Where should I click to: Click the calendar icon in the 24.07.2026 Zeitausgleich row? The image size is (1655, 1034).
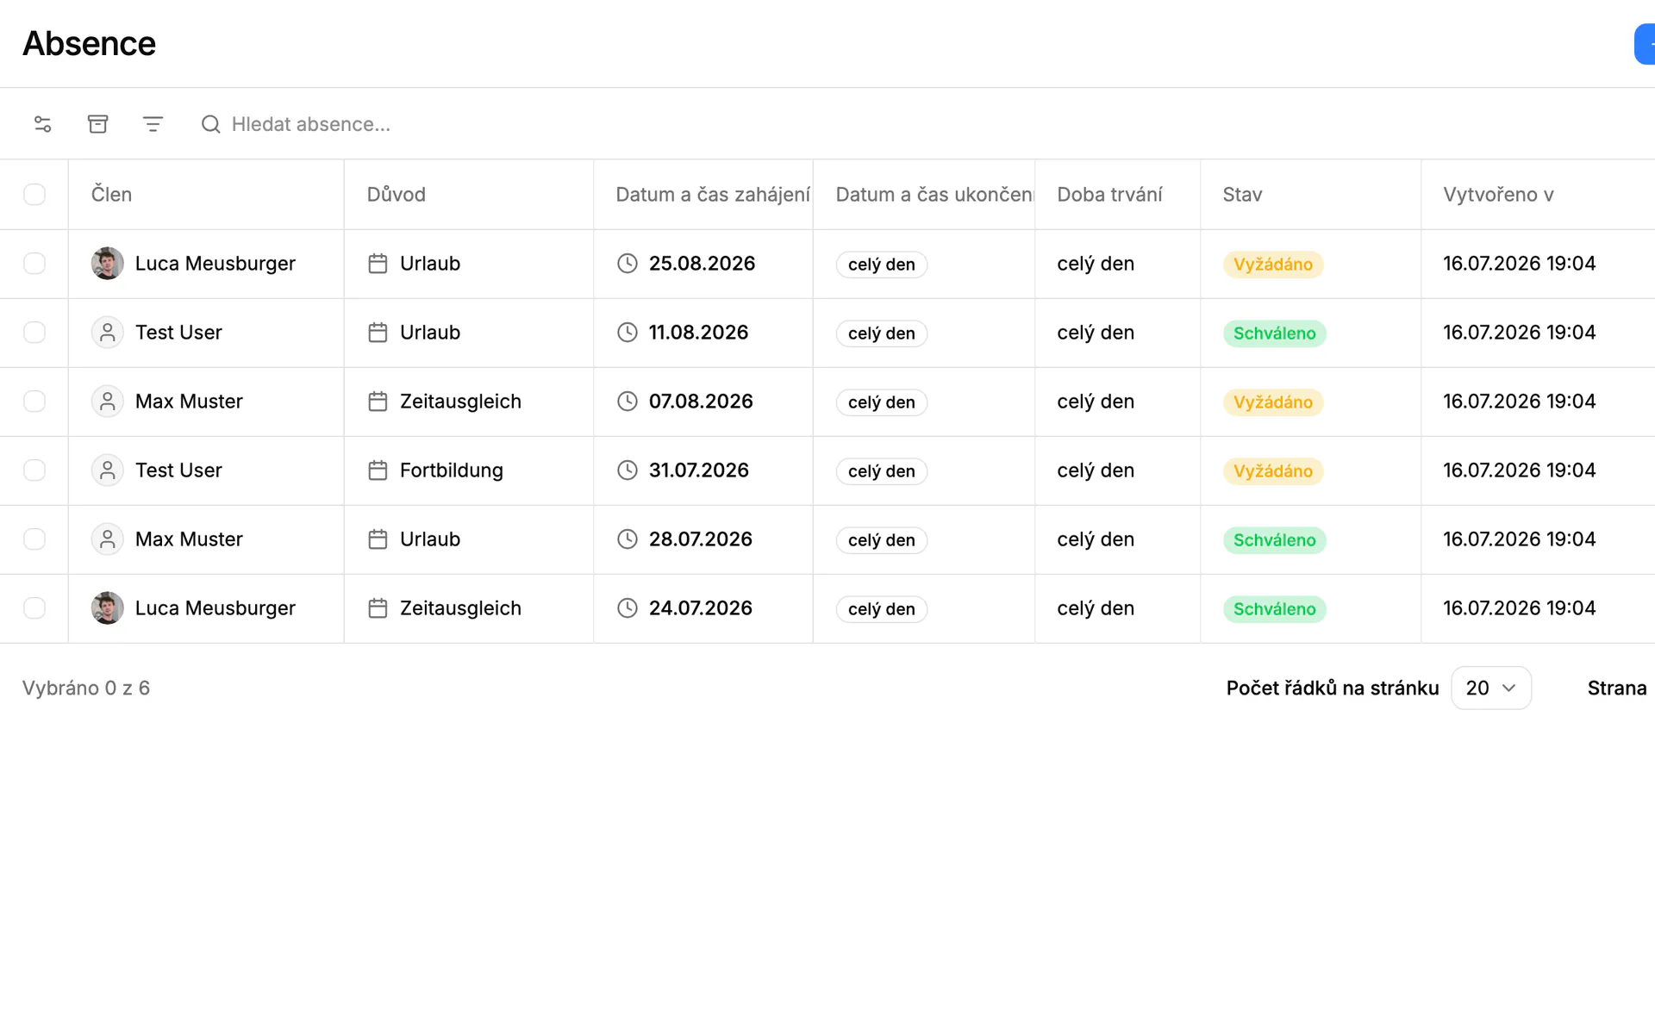pos(378,608)
